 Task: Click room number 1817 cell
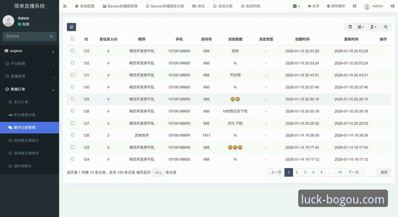[x=206, y=135]
